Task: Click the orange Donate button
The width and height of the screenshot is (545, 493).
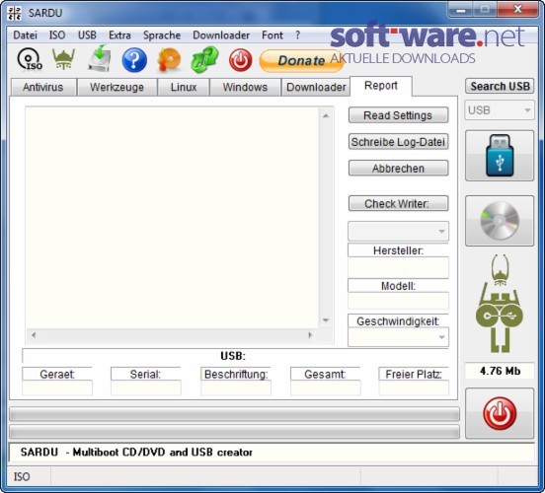Action: coord(301,61)
